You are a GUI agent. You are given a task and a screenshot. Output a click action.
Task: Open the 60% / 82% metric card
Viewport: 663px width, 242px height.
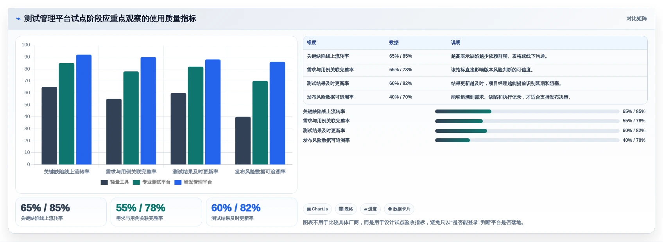tap(252, 212)
